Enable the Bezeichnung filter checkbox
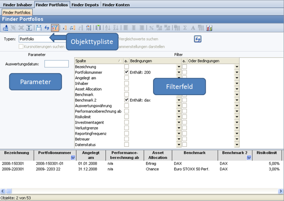Screen dimensions: 284x201 click(x=127, y=67)
